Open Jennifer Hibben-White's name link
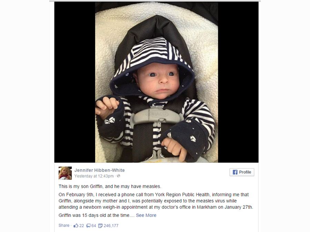Image resolution: width=310 pixels, height=232 pixels. [x=100, y=170]
